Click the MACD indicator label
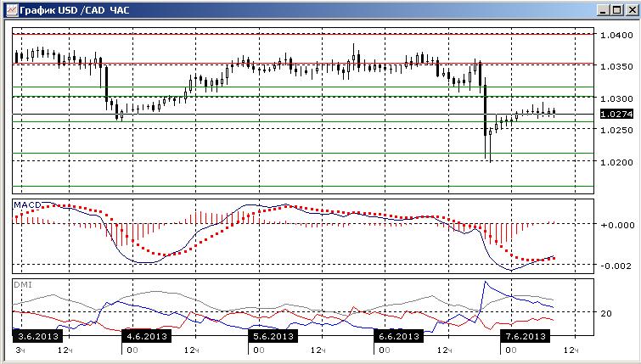The width and height of the screenshot is (641, 364). 28,204
